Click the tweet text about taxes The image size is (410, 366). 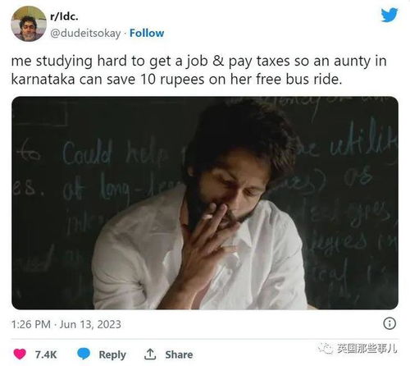[x=198, y=70]
